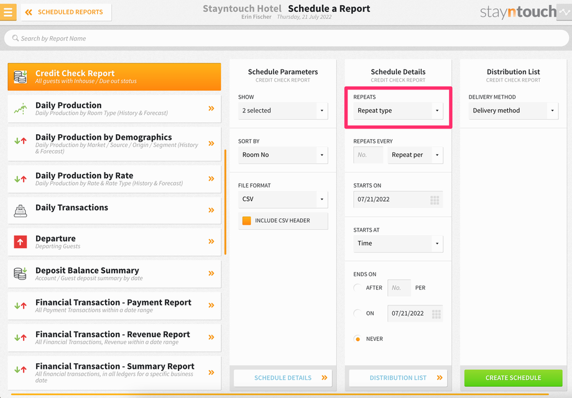This screenshot has width=572, height=398.
Task: Expand Payment Report chevron arrow
Action: click(211, 305)
